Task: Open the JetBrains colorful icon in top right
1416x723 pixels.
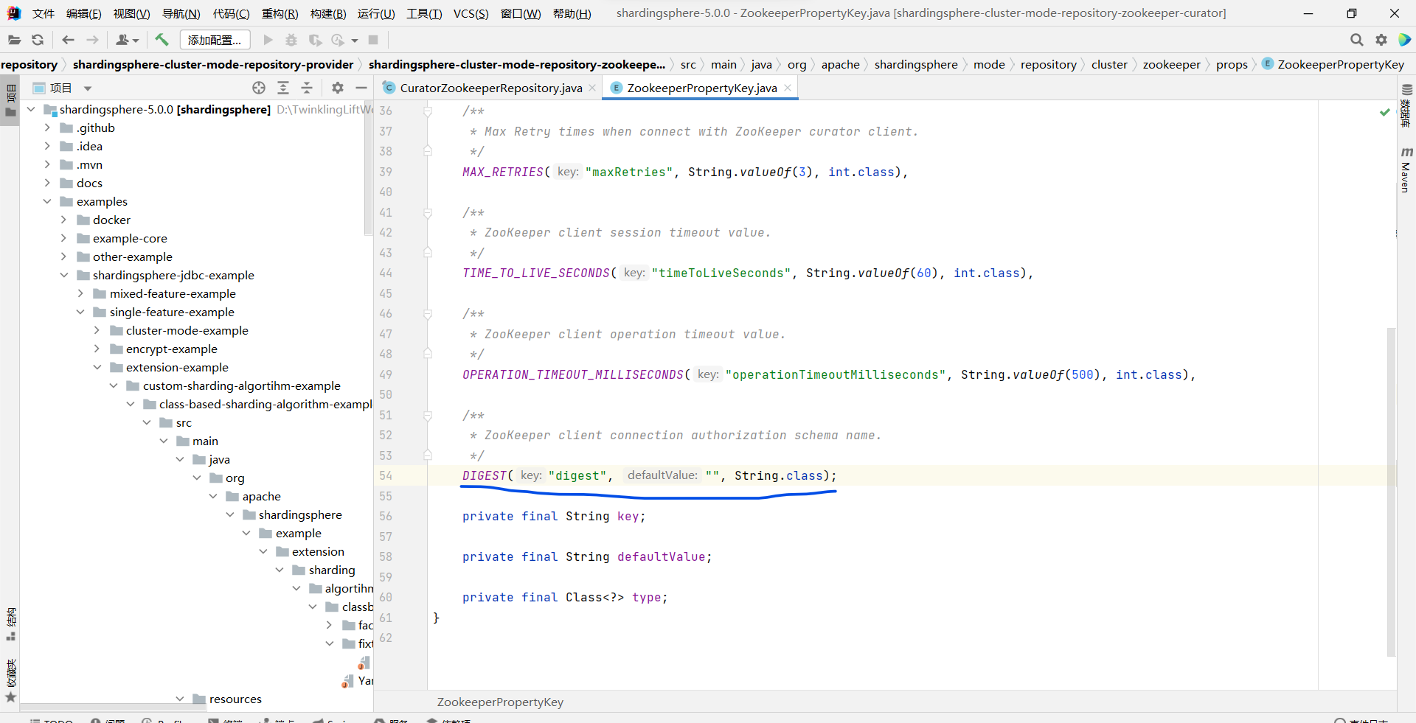Action: [1405, 40]
